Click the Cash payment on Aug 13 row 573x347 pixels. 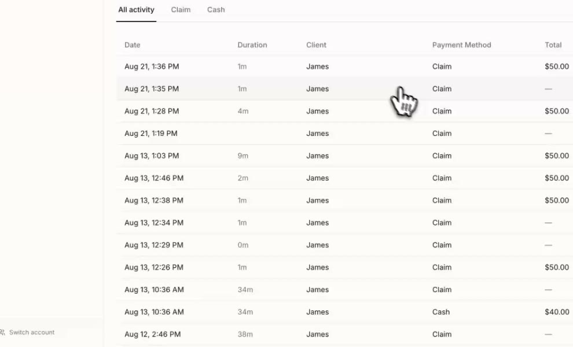tap(440, 312)
